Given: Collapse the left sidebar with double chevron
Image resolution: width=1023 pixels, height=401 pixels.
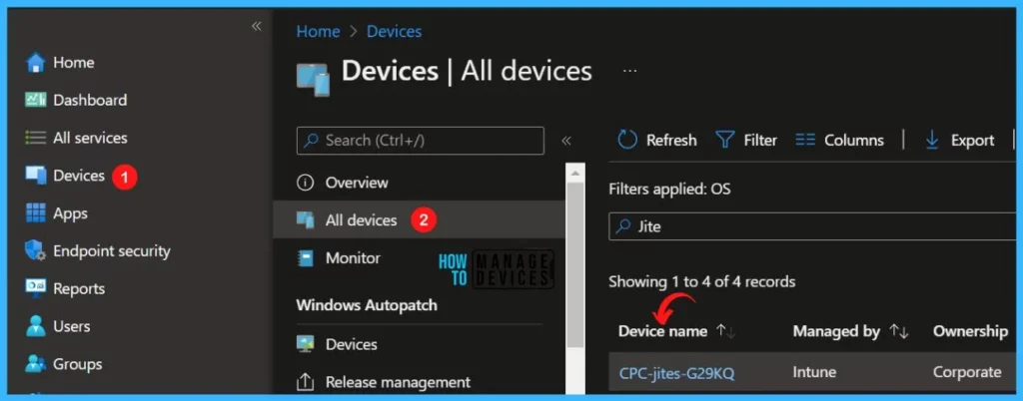Looking at the screenshot, I should click(257, 26).
